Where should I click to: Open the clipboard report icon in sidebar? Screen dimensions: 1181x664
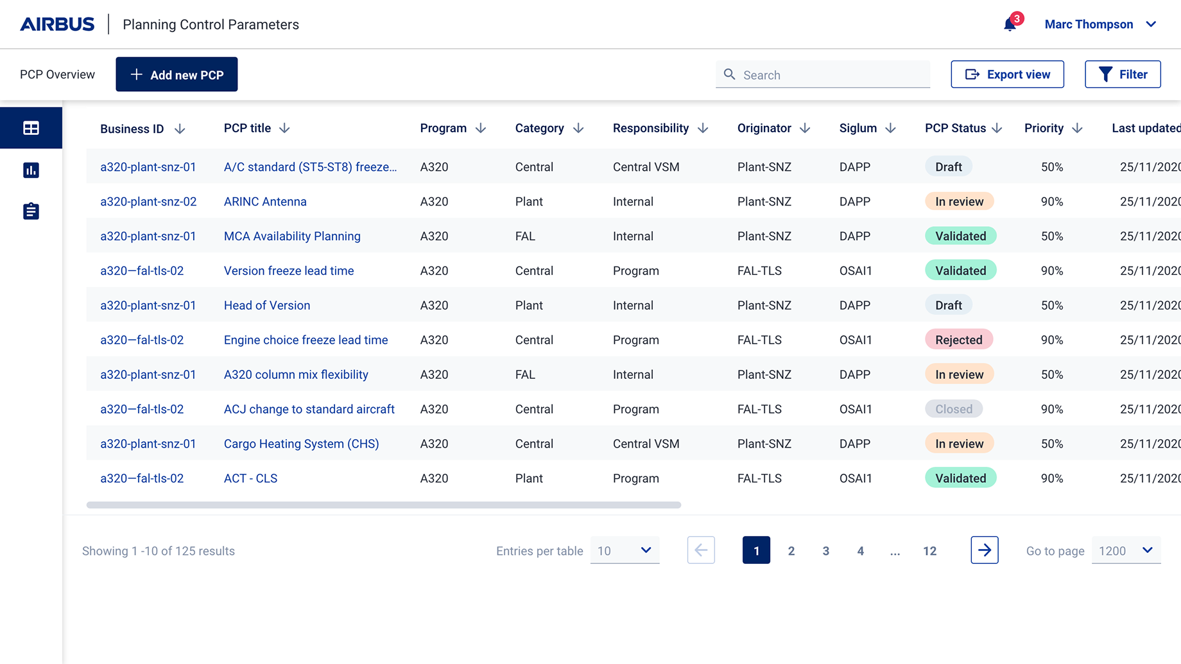[31, 211]
